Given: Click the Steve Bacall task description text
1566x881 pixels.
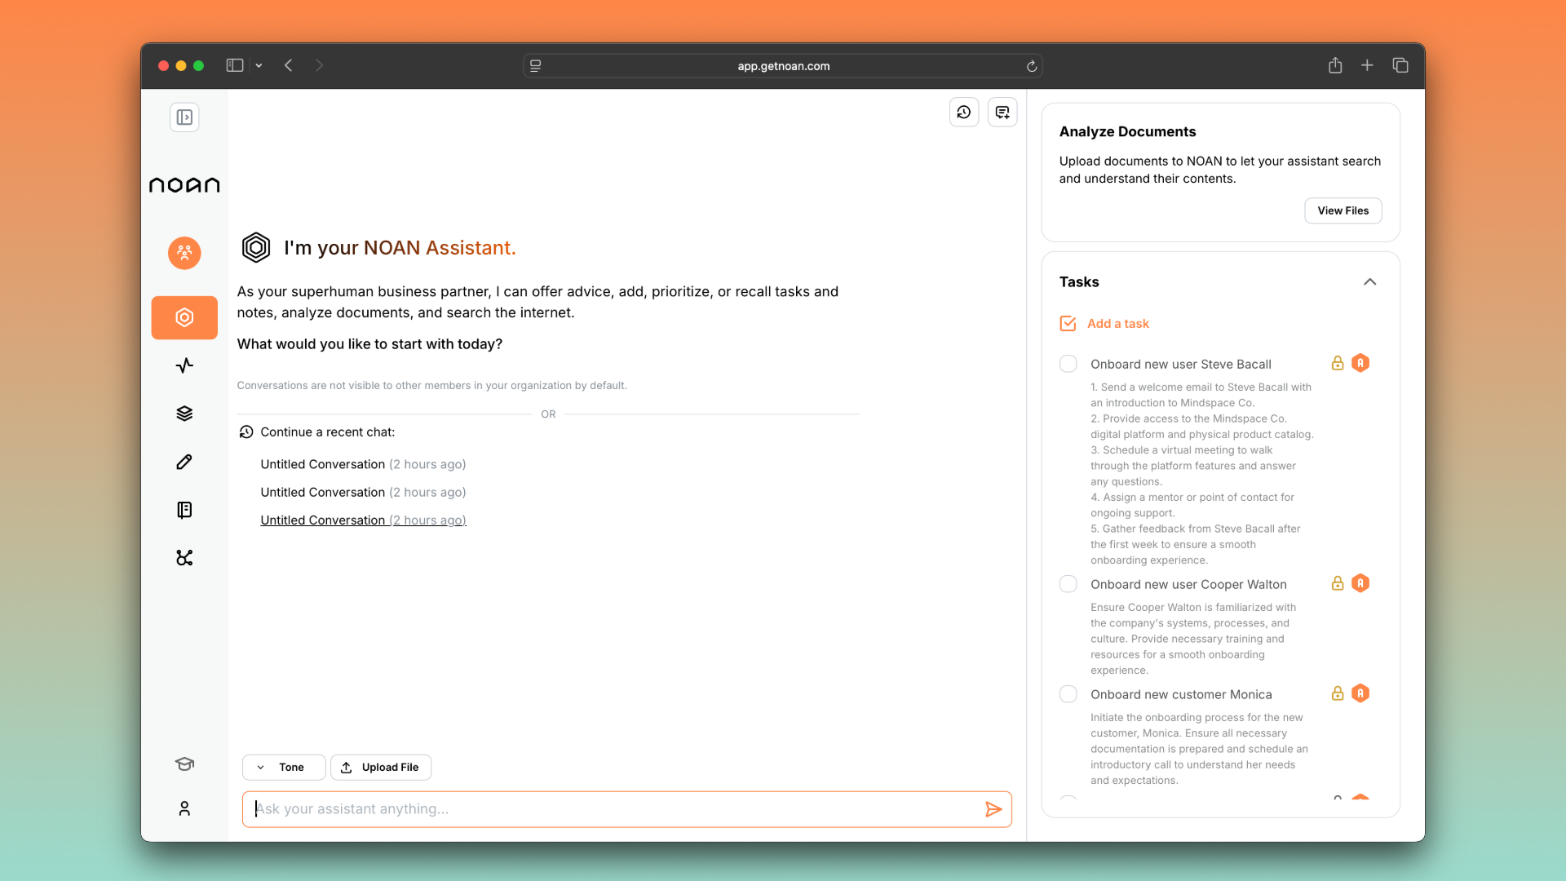Looking at the screenshot, I should click(x=1202, y=474).
